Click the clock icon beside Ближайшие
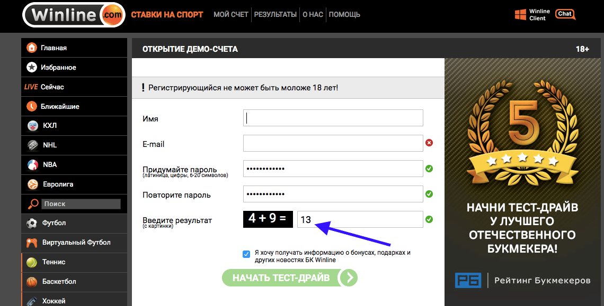 [x=32, y=106]
